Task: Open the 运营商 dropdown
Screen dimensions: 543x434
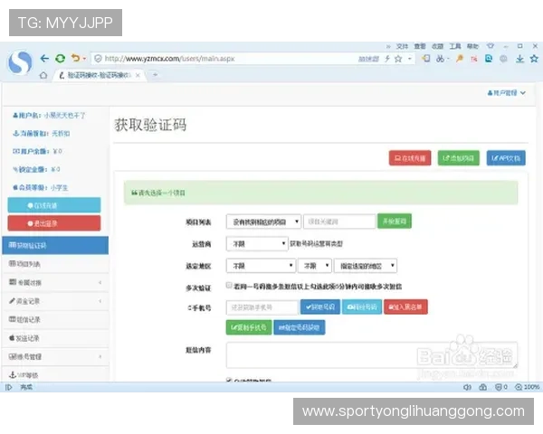Action: pos(257,243)
